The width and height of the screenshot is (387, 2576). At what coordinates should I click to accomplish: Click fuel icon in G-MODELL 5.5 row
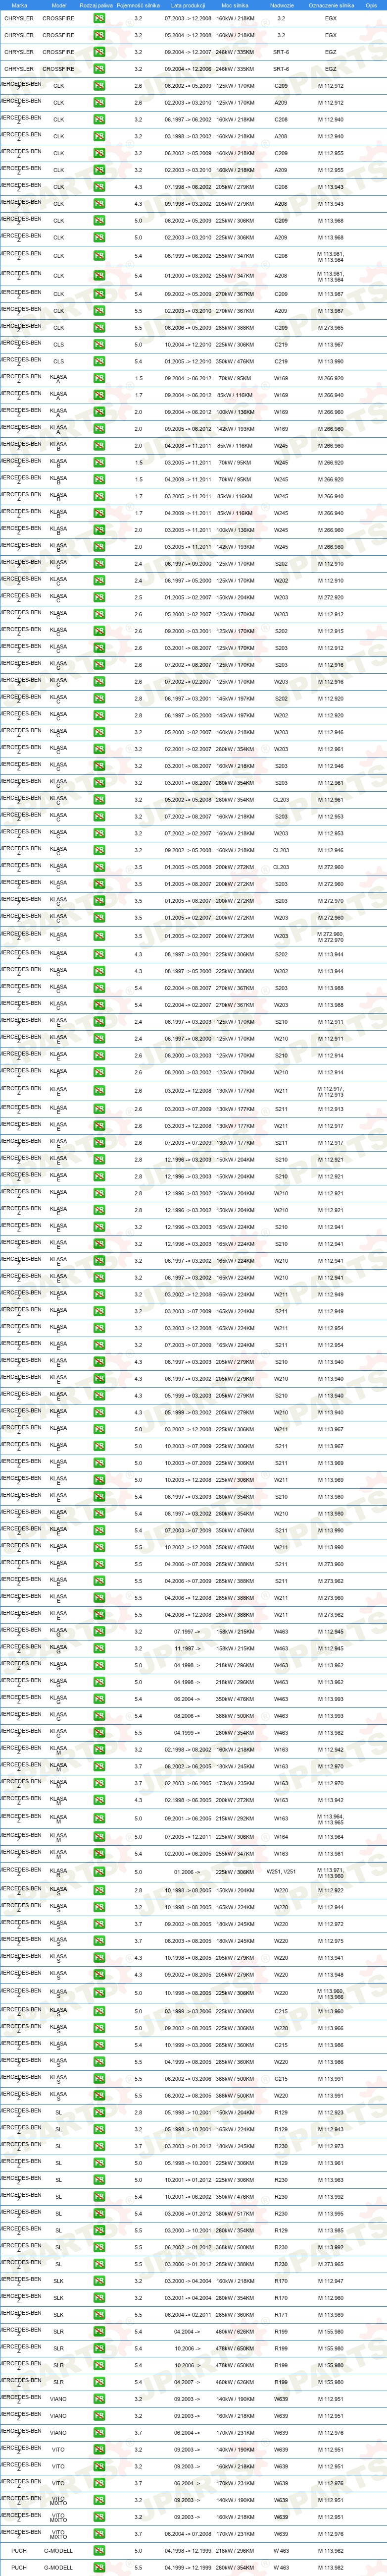(x=99, y=2567)
